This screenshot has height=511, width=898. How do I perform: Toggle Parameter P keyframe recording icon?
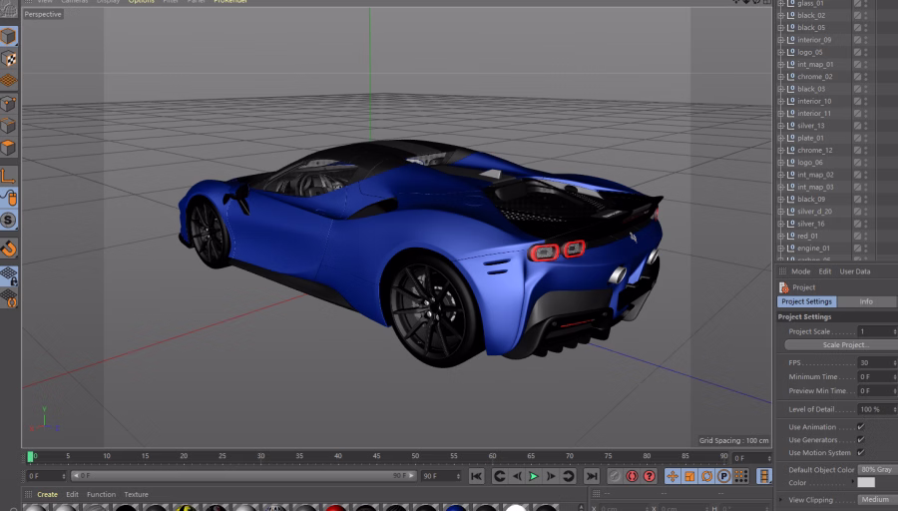[724, 476]
